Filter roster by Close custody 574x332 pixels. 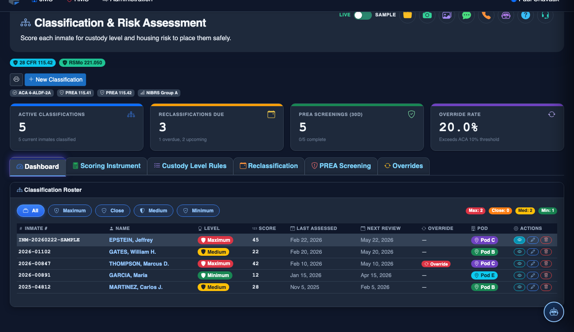pyautogui.click(x=113, y=211)
